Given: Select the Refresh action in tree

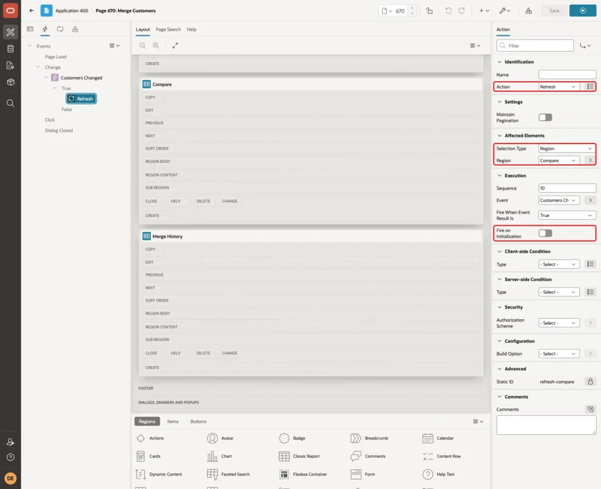Looking at the screenshot, I should coord(81,99).
